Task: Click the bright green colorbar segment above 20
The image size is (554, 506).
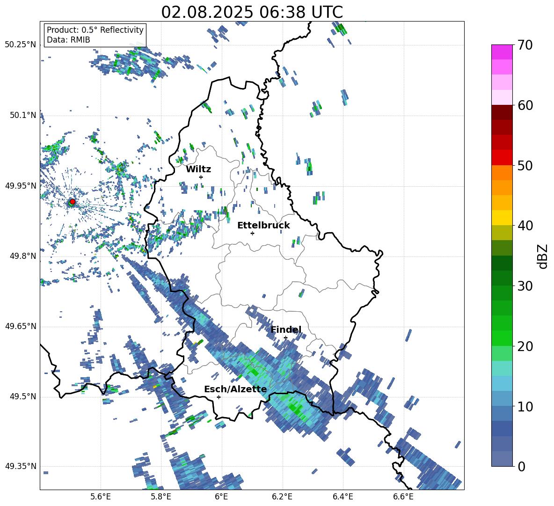Action: (502, 338)
